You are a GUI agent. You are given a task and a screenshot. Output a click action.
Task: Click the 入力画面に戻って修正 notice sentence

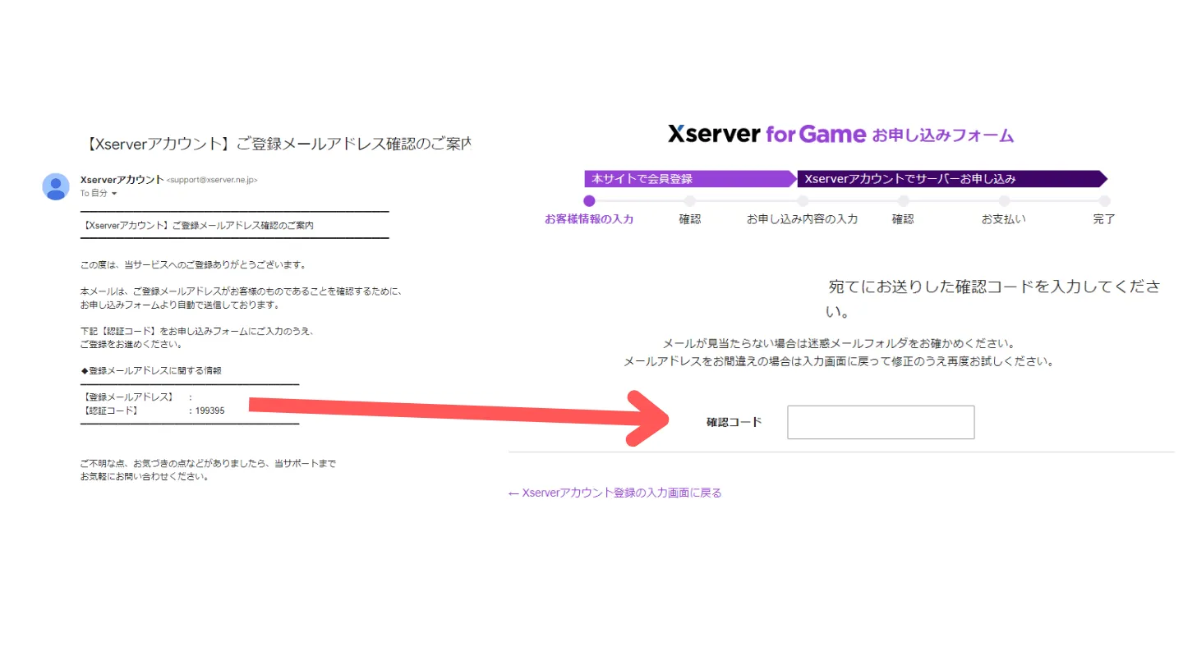click(x=839, y=361)
